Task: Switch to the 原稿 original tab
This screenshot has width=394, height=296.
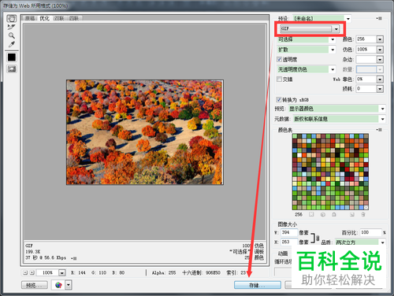Action: click(30, 18)
